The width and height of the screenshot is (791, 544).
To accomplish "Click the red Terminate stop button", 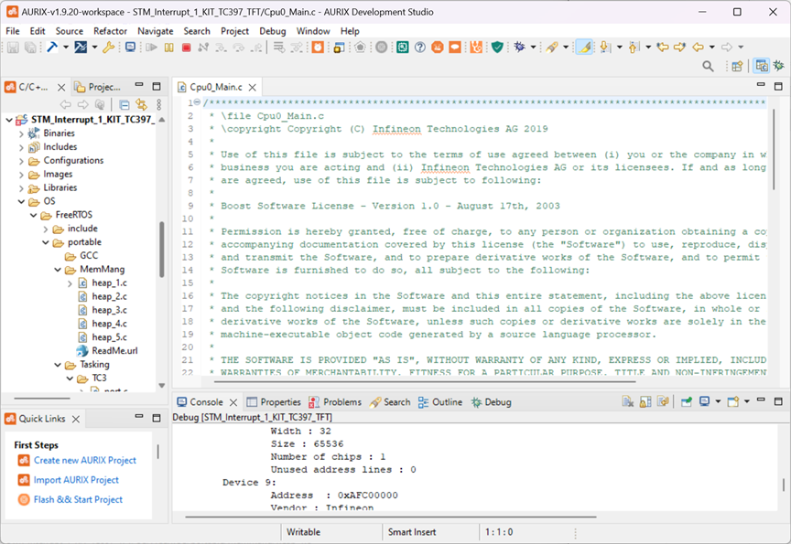I will 186,48.
